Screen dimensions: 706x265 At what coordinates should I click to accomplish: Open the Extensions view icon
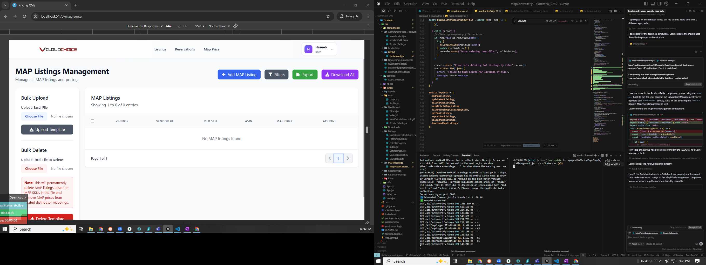click(401, 11)
